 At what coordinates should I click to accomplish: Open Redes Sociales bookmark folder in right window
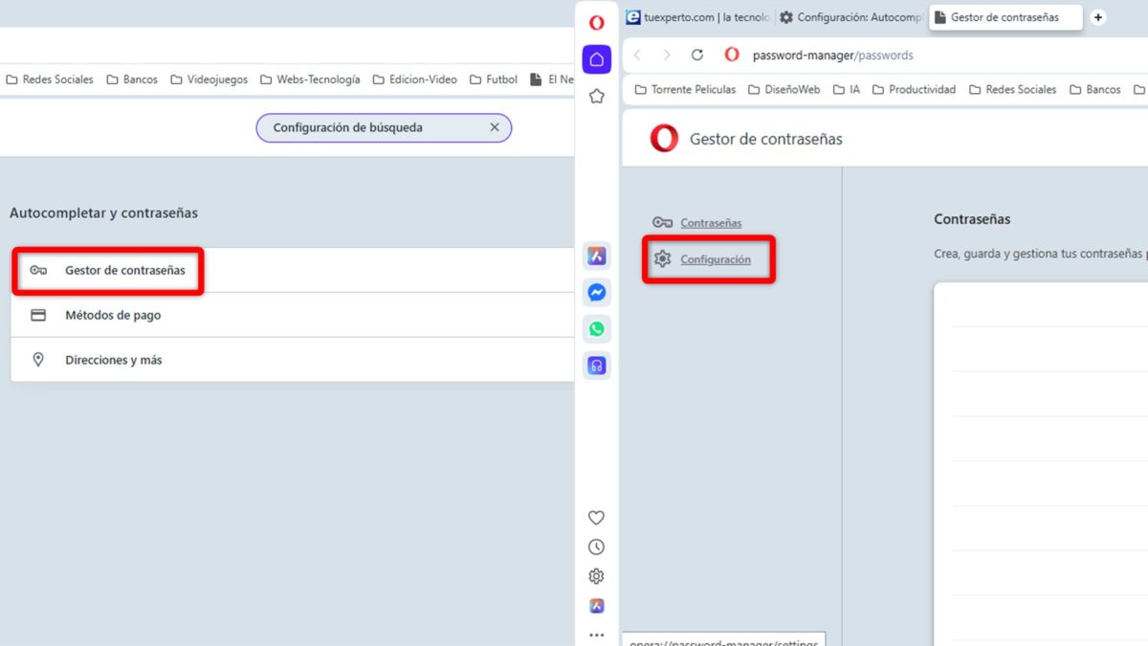click(1012, 89)
